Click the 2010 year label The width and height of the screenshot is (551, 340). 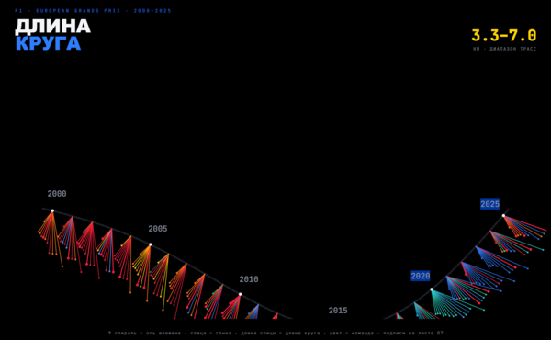(249, 279)
